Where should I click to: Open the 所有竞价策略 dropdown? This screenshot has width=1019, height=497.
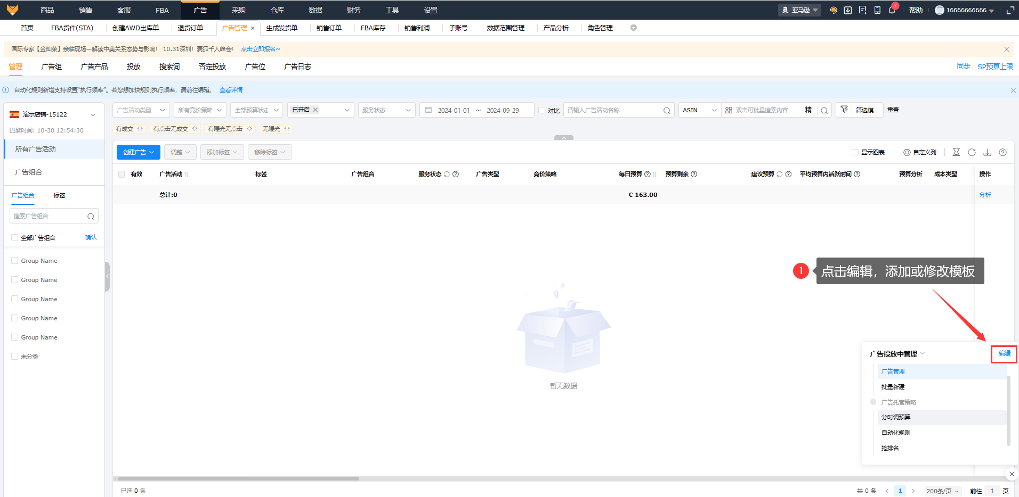tap(200, 110)
